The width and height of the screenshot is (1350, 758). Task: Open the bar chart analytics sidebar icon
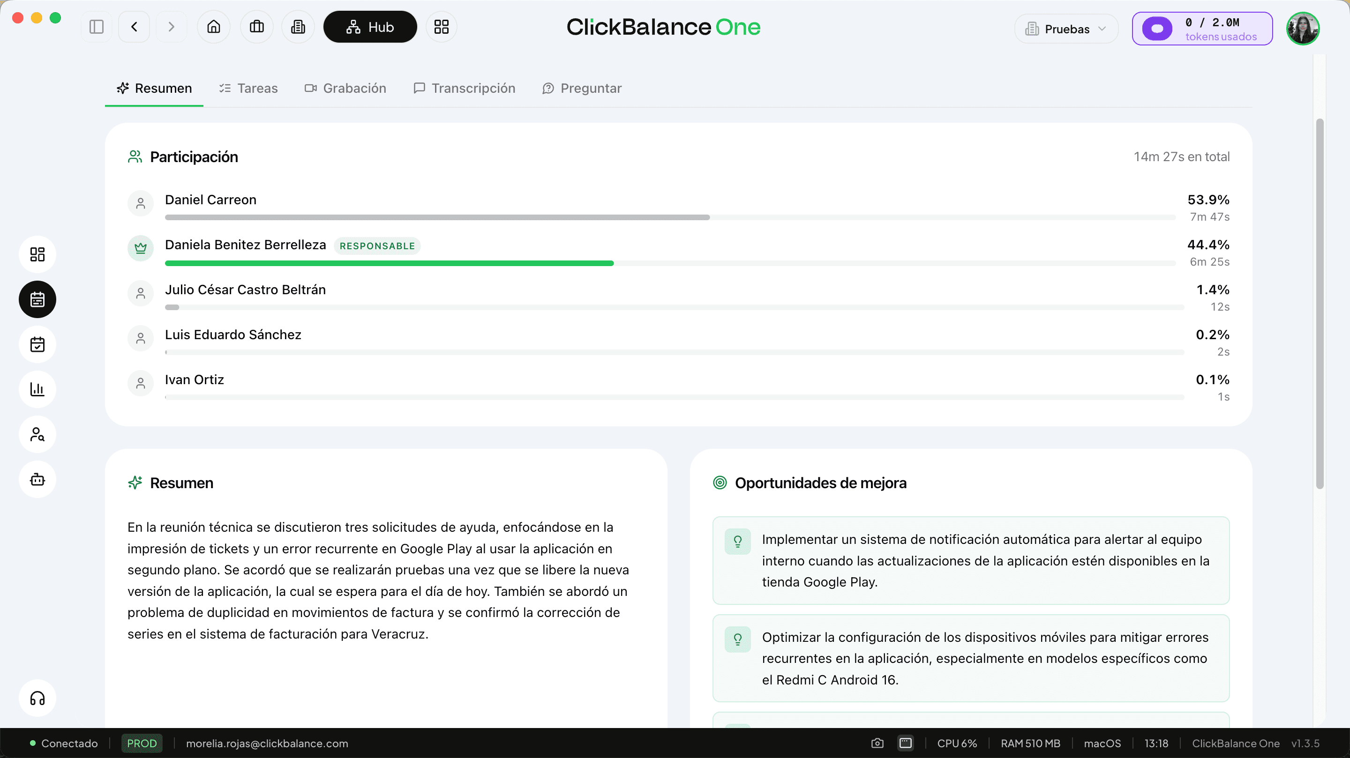(x=37, y=389)
